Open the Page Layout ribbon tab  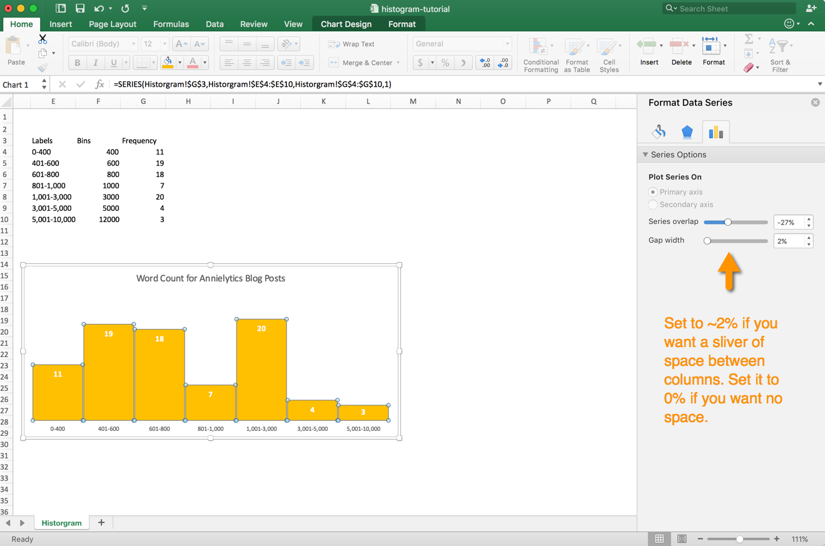pos(113,24)
